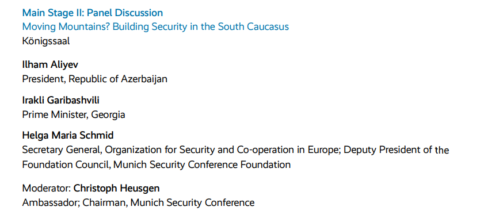Screen dimensions: 484x222
Task: Click 'President, Republic of Azerbaijan' text
Action: click(95, 79)
